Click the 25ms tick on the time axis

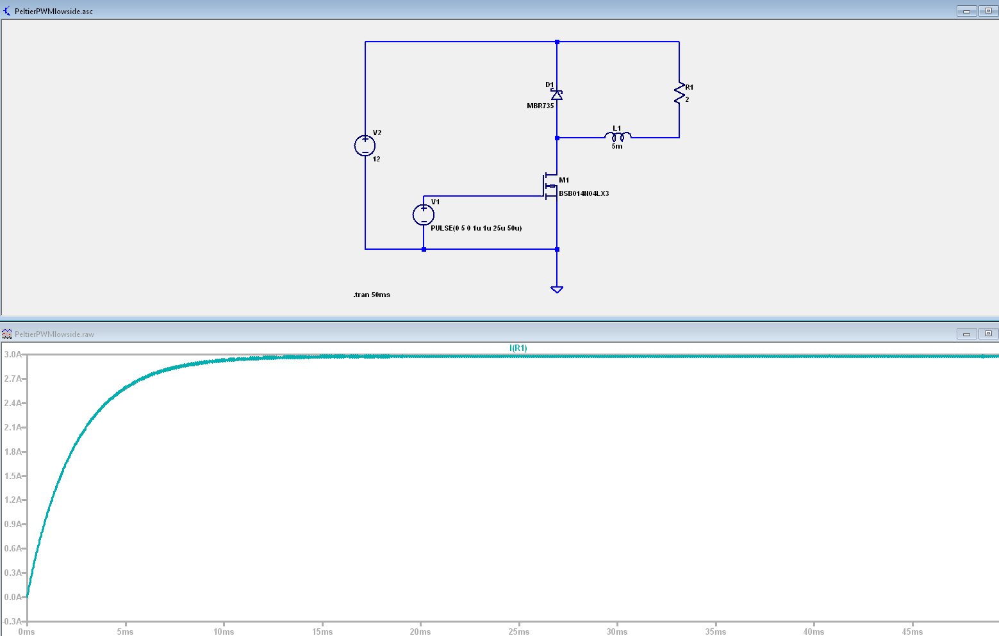519,632
